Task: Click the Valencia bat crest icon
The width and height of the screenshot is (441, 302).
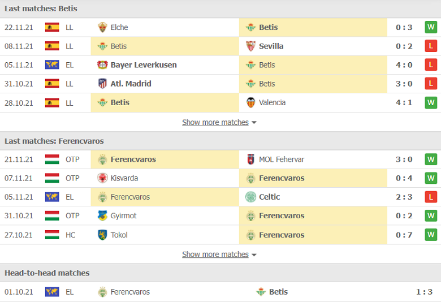Action: (250, 102)
